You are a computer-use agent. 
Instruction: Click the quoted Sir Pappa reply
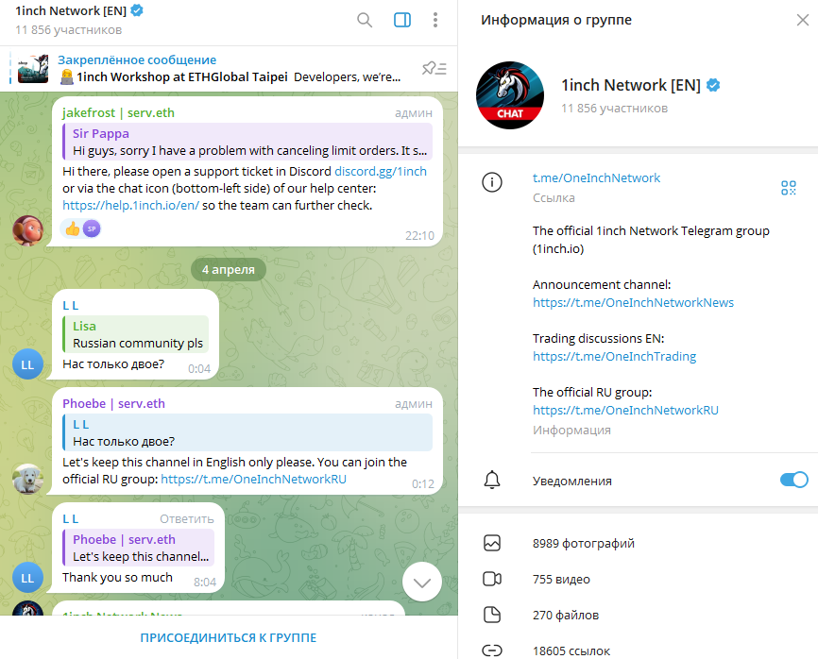click(x=247, y=142)
